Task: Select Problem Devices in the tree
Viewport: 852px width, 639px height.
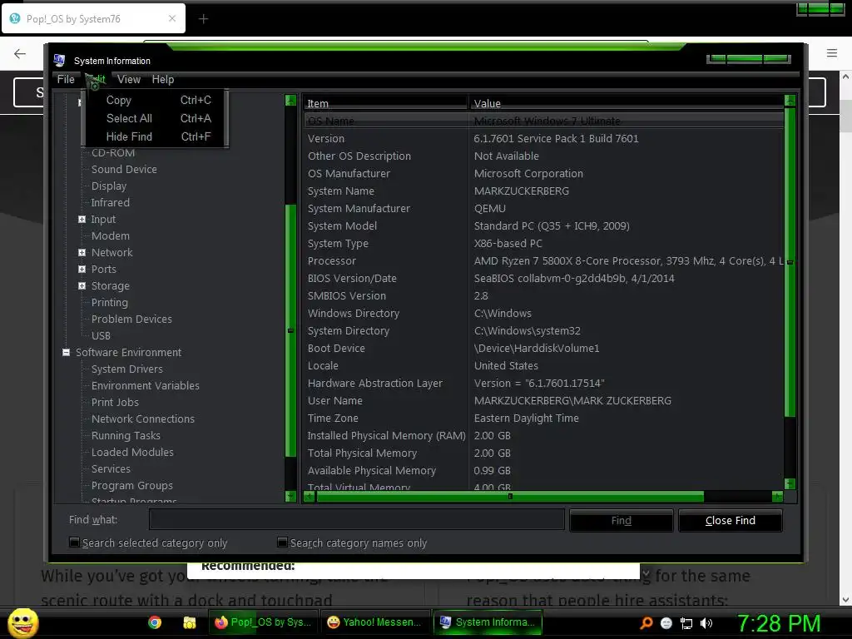Action: (131, 319)
